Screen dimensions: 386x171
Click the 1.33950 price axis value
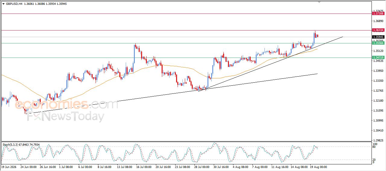pos(378,71)
